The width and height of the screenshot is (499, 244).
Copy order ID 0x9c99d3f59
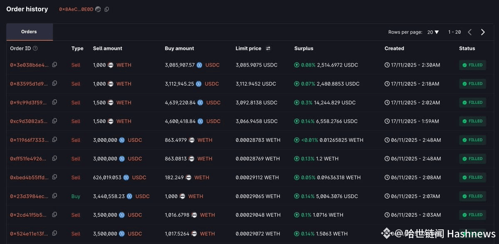54,102
